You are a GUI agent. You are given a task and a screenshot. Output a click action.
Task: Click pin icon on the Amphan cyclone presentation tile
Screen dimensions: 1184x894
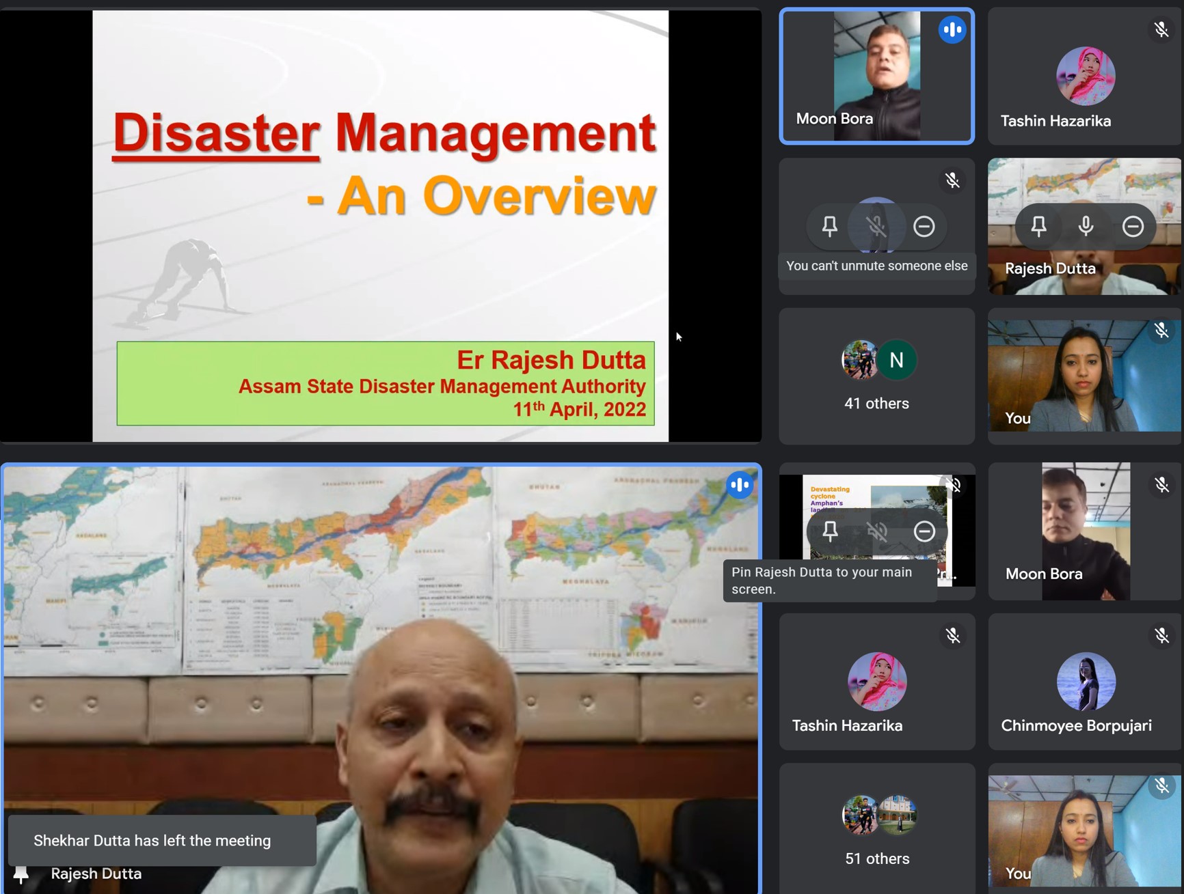(830, 531)
